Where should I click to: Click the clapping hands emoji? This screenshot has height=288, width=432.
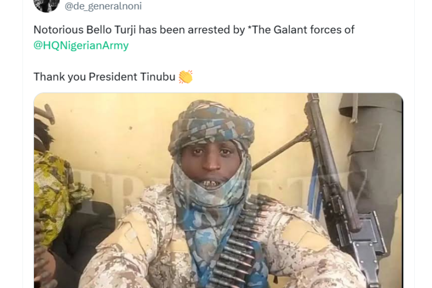coord(185,77)
